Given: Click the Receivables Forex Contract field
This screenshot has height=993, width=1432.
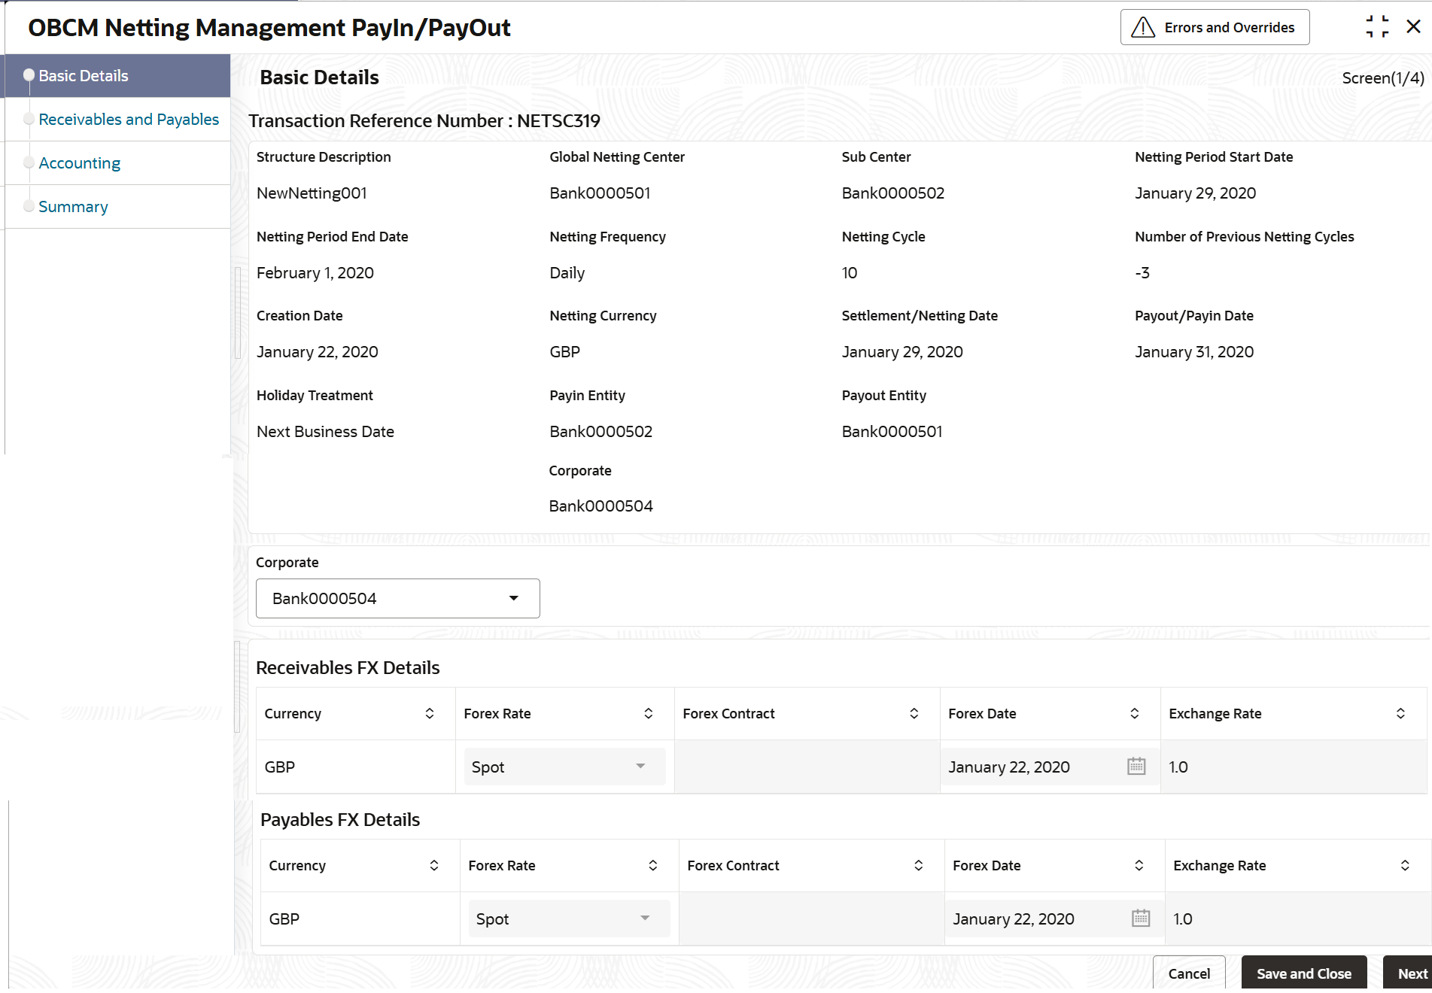Looking at the screenshot, I should (807, 767).
